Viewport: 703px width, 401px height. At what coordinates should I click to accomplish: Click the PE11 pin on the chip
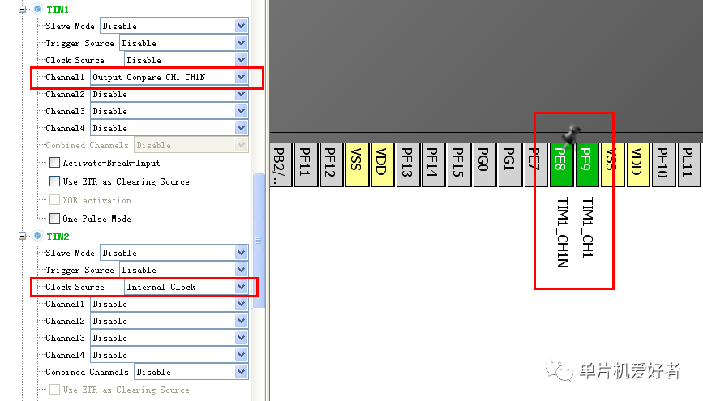click(x=689, y=164)
